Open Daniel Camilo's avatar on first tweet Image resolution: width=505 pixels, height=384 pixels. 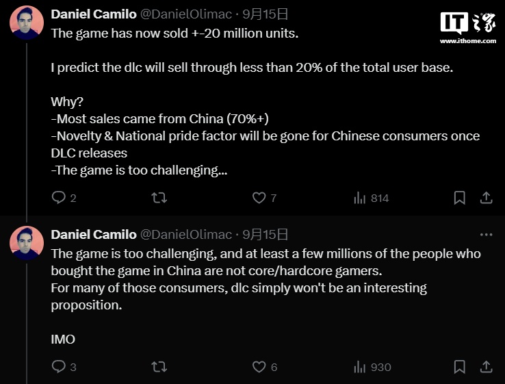(x=27, y=22)
